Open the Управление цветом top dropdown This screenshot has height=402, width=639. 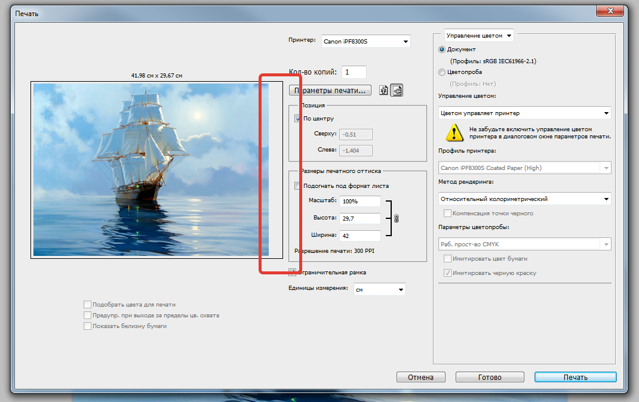pyautogui.click(x=479, y=36)
